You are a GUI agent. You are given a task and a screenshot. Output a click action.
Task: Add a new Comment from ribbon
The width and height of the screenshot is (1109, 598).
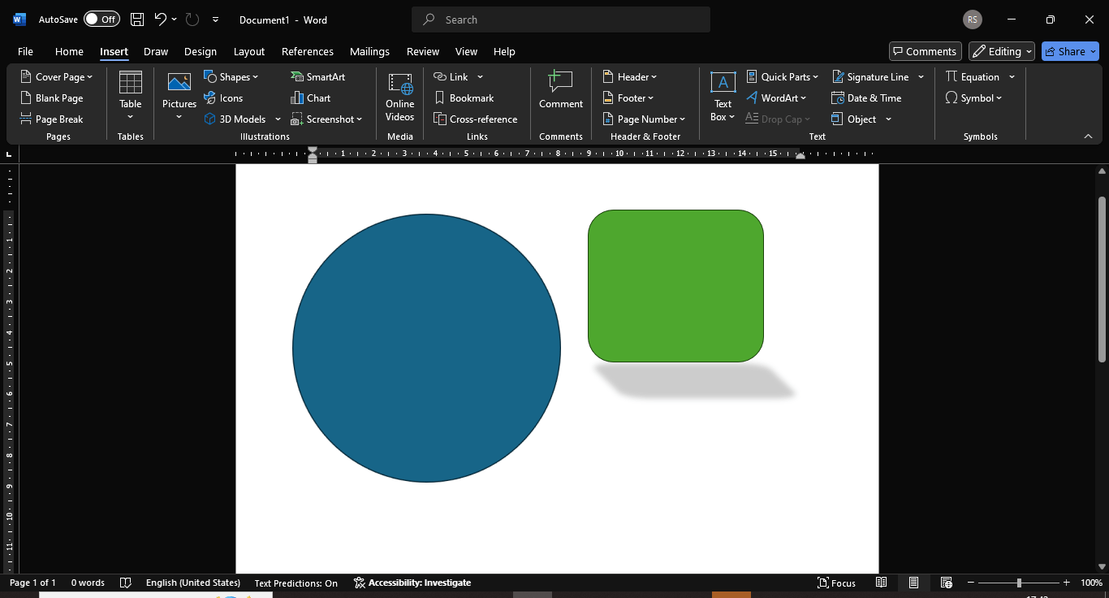click(561, 89)
